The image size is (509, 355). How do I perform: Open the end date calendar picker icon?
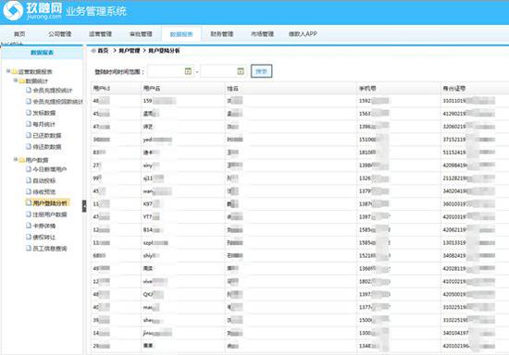coord(241,71)
